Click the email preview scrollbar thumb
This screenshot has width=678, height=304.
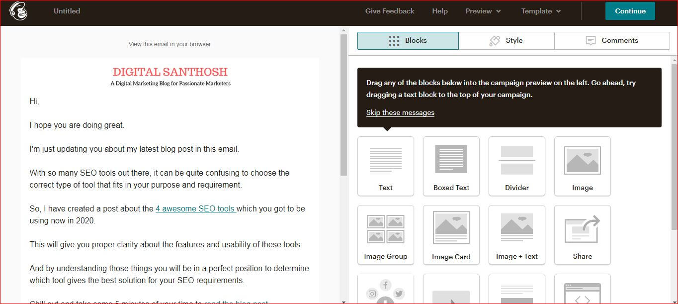pos(343,105)
